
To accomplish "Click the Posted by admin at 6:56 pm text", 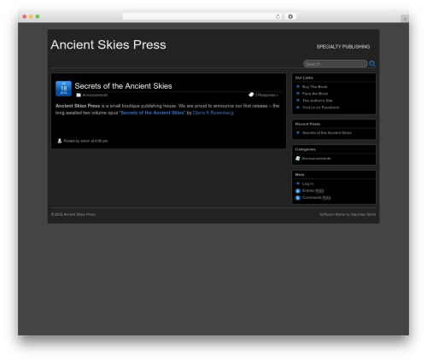I will (85, 141).
